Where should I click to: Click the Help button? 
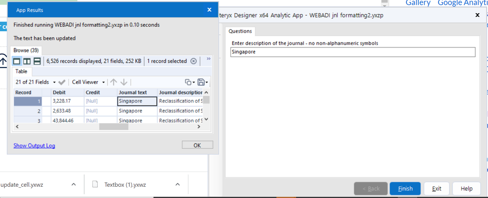point(467,188)
